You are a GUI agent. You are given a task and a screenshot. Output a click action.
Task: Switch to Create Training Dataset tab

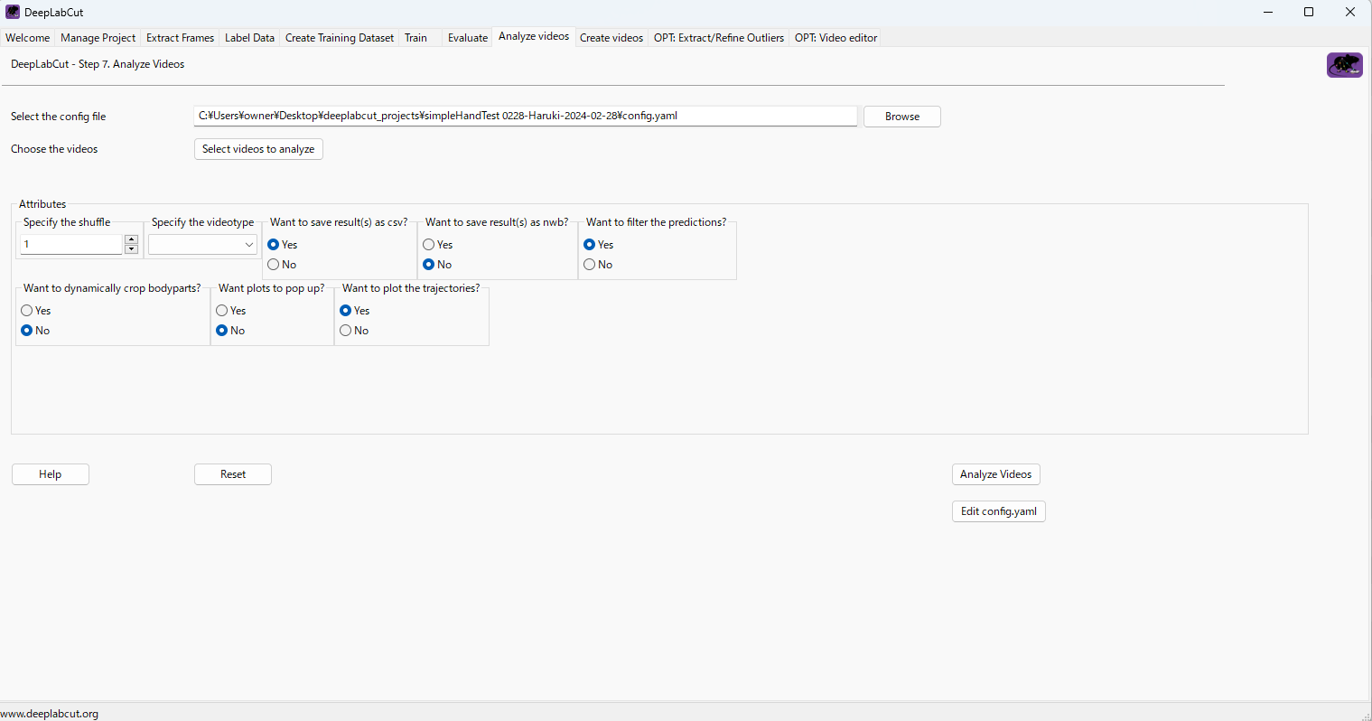click(340, 38)
